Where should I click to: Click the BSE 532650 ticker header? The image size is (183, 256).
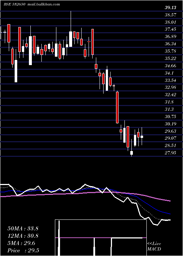coord(14,4)
